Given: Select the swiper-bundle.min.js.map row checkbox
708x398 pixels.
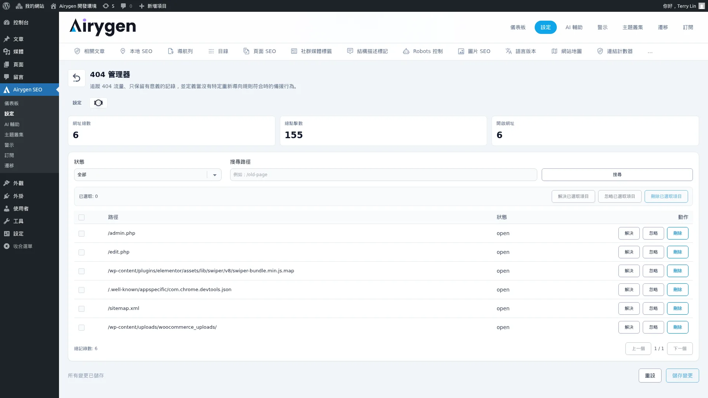Looking at the screenshot, I should click(x=81, y=271).
